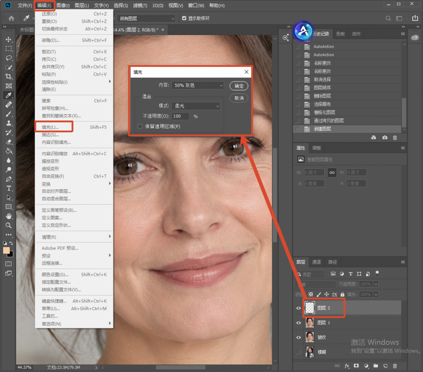Screen dimensions: 423x372
Task: Hide layer 图层 1 with eye icon
Action: click(298, 323)
